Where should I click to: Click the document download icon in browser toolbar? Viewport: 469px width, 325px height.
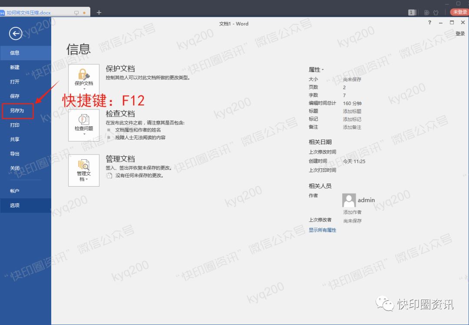coord(427,13)
